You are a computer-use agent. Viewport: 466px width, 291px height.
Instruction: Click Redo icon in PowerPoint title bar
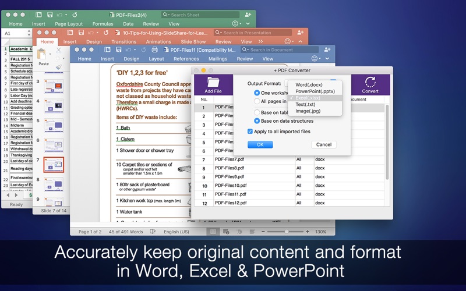pyautogui.click(x=106, y=33)
